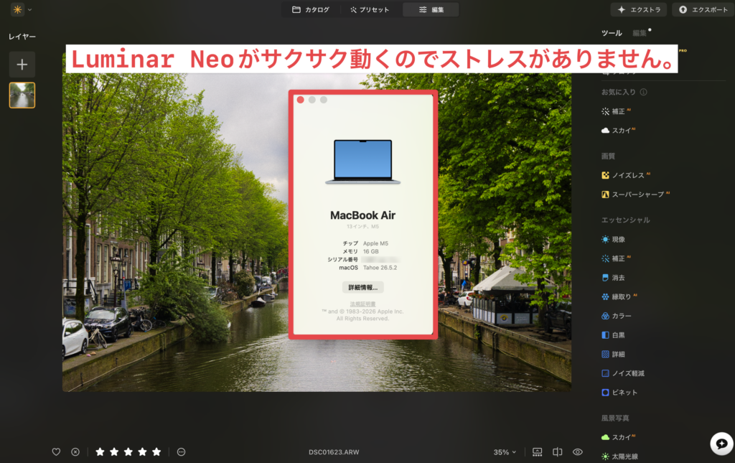735x463 pixels.
Task: Click the MacBook illustration in About window
Action: [362, 162]
